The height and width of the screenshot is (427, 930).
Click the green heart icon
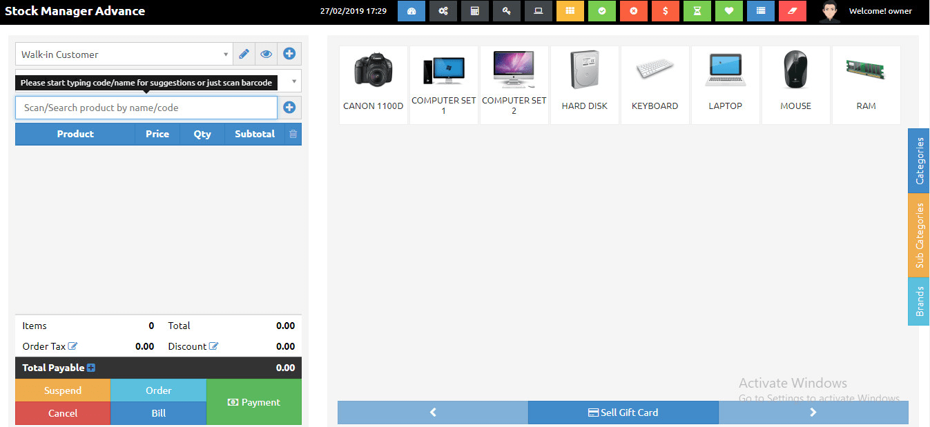tap(728, 11)
